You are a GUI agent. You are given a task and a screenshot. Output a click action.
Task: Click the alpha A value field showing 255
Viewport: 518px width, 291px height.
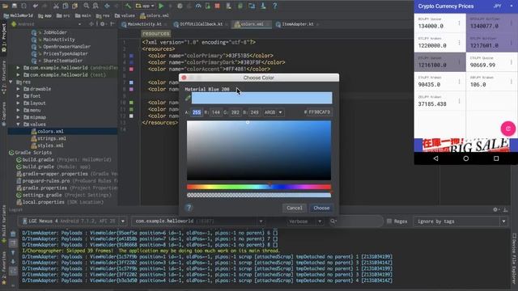196,112
